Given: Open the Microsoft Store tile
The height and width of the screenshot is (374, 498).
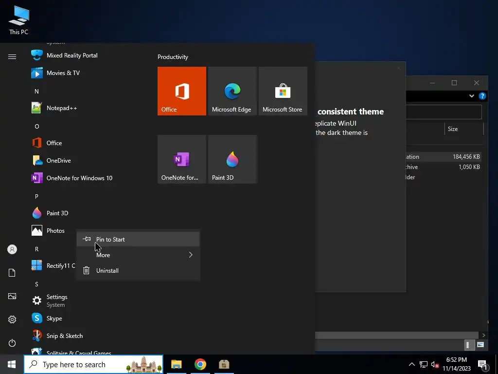Looking at the screenshot, I should (283, 91).
